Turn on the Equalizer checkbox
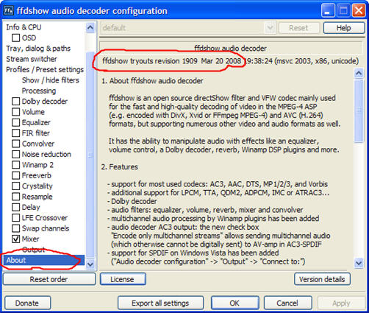The width and height of the screenshot is (369, 313). click(x=16, y=122)
